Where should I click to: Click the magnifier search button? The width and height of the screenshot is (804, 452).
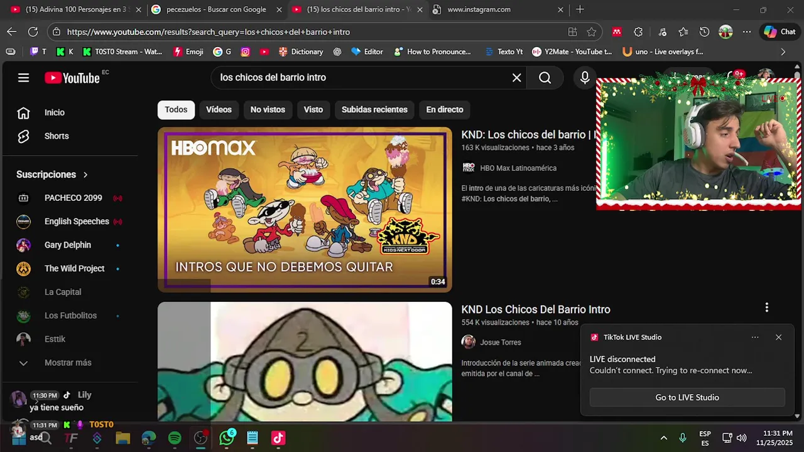(545, 78)
